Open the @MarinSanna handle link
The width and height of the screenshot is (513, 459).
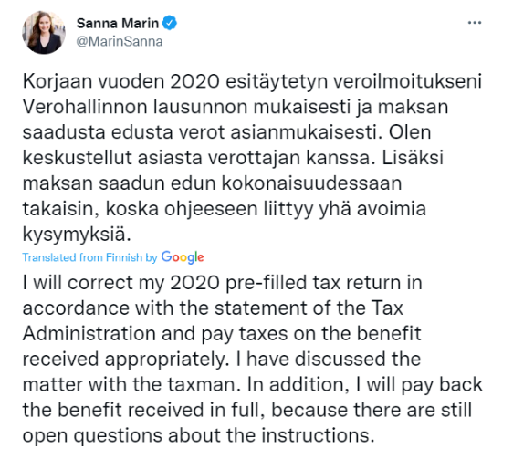click(x=120, y=42)
